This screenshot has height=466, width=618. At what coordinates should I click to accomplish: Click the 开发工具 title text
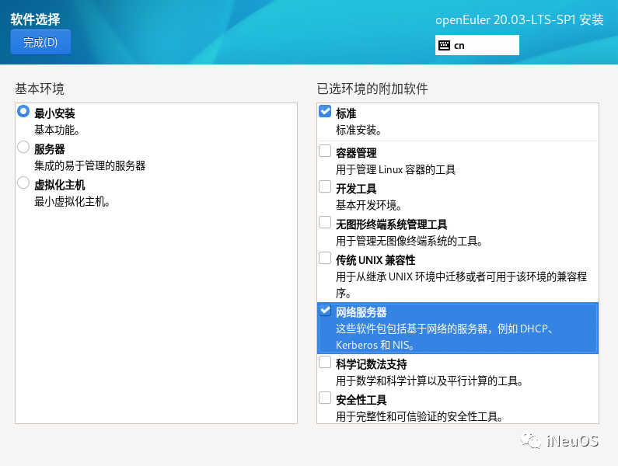pos(356,189)
